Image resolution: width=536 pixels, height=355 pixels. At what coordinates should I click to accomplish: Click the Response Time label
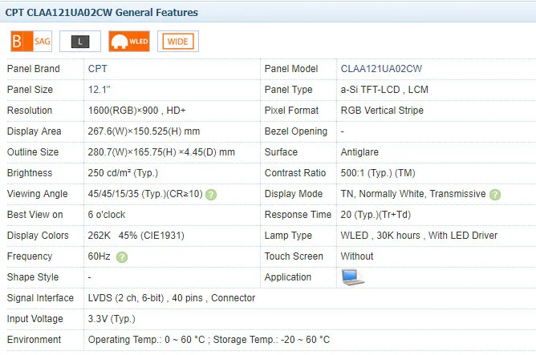pos(298,215)
